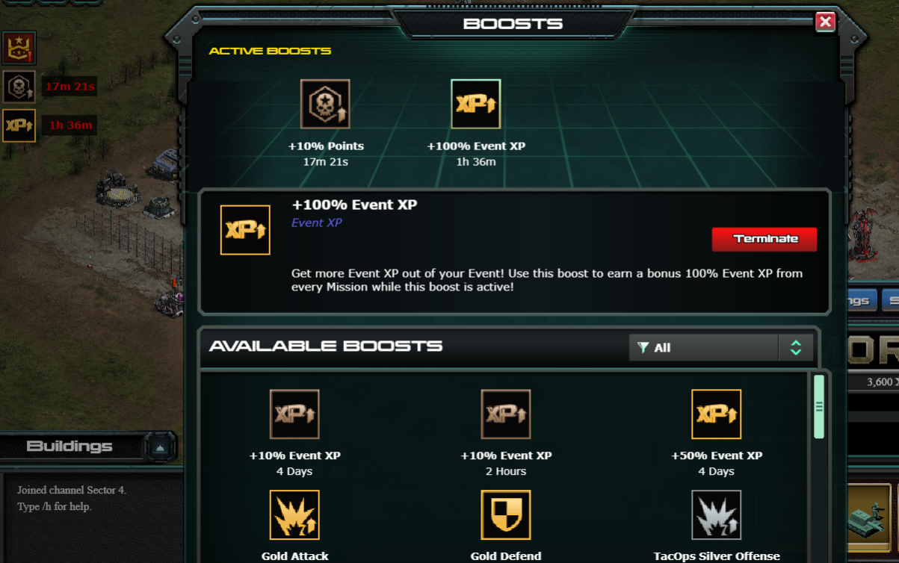The height and width of the screenshot is (563, 899).
Task: Click the XP boost timer icon on left
Action: coord(19,125)
